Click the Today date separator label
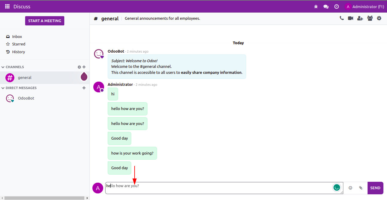 click(238, 43)
